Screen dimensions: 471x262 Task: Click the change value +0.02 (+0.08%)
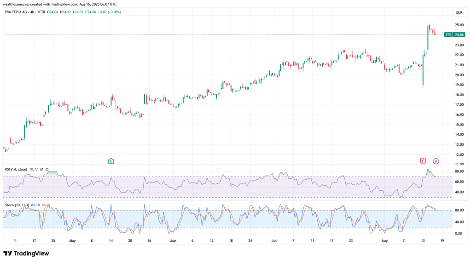coord(109,12)
